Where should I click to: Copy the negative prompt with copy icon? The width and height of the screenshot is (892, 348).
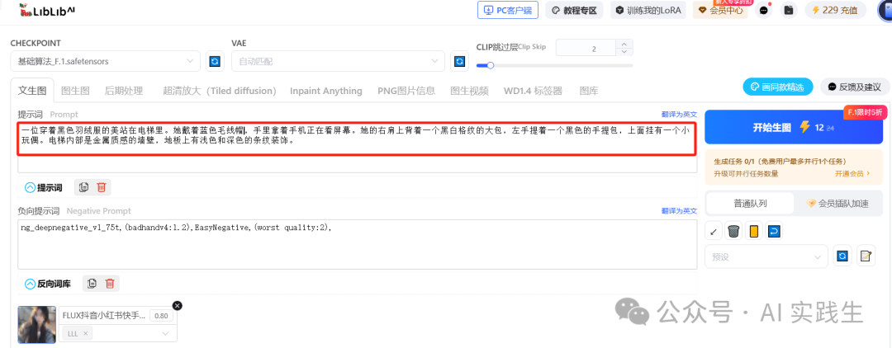[93, 284]
